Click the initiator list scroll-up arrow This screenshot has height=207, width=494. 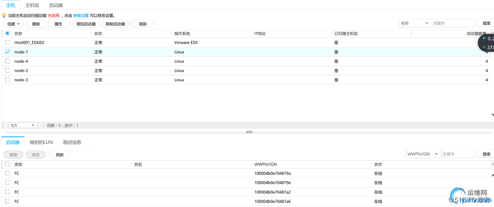click(x=492, y=175)
